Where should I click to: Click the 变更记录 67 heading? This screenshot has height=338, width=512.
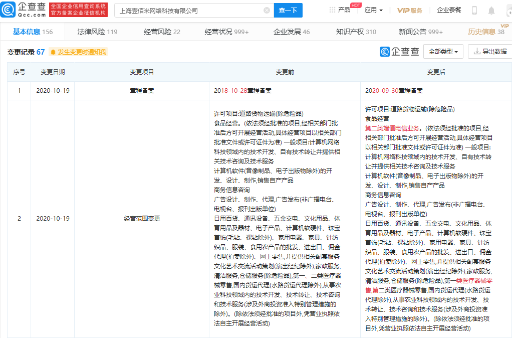pos(26,52)
